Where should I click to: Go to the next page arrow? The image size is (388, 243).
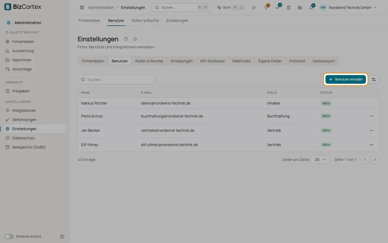click(x=375, y=160)
